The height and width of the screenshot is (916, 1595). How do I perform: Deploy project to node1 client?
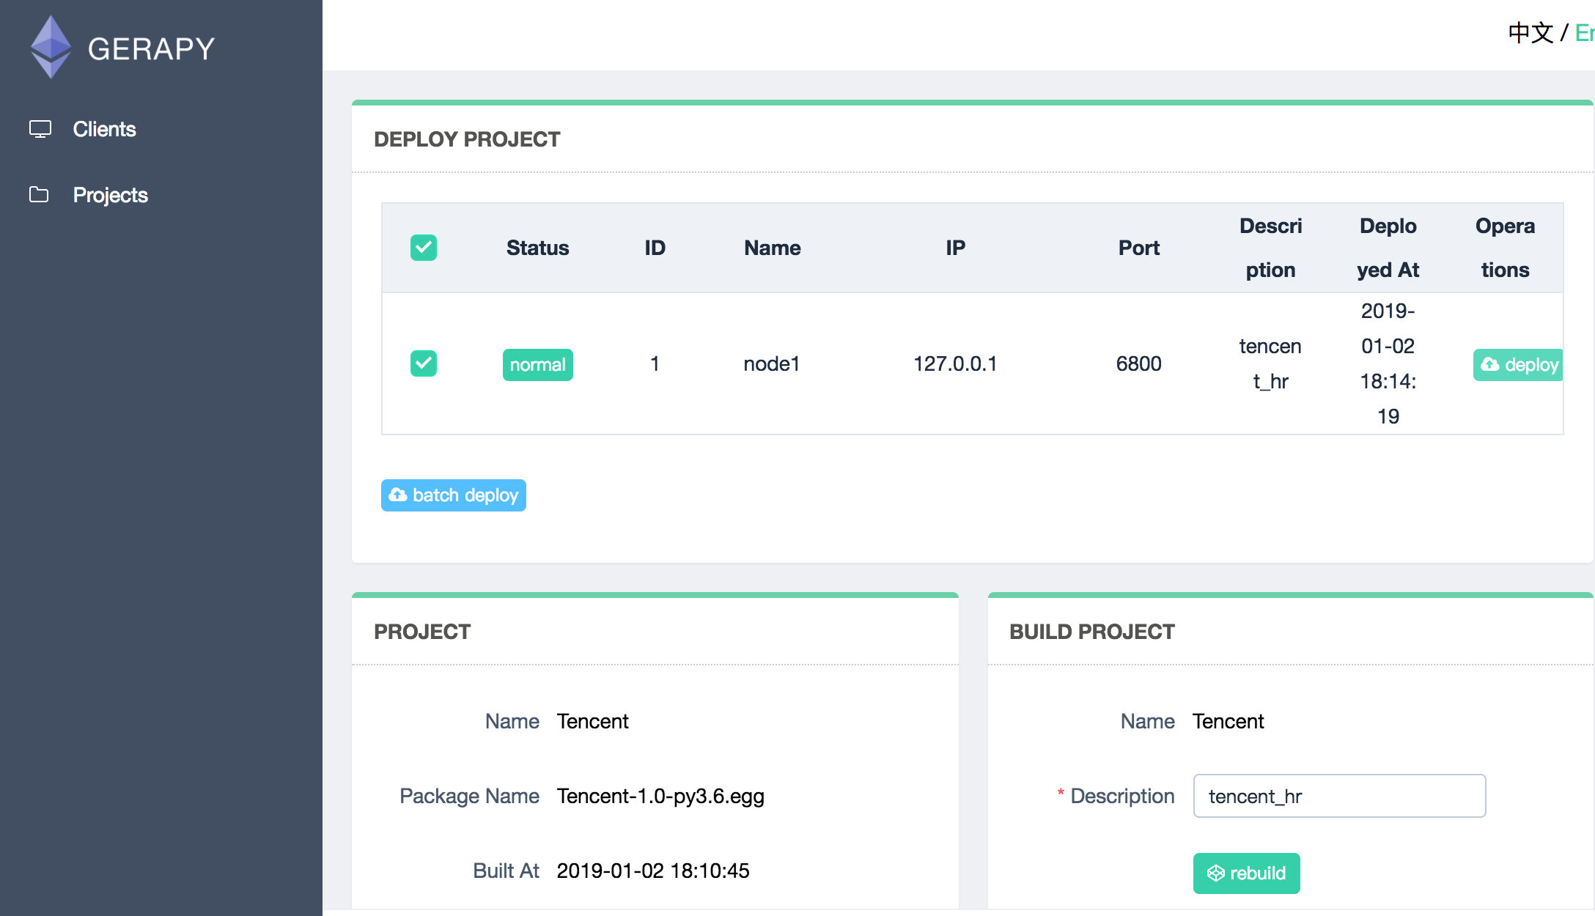[x=1519, y=364]
